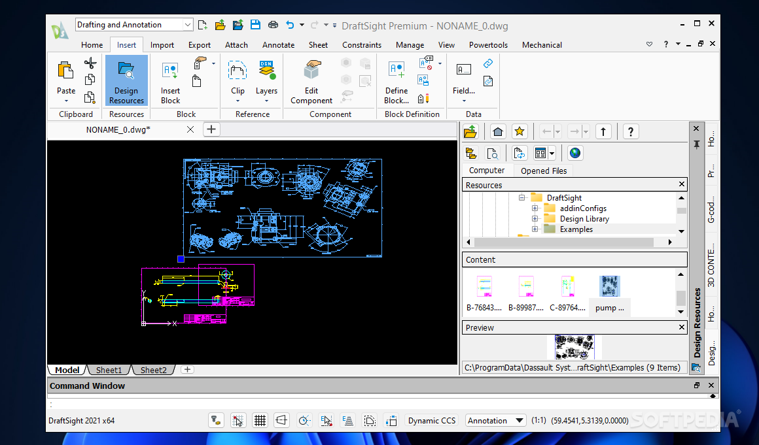The height and width of the screenshot is (445, 759).
Task: Toggle Polar tracking status button
Action: click(x=304, y=420)
